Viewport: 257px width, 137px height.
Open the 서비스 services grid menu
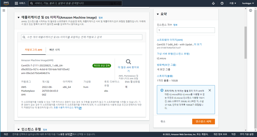pos(20,3)
